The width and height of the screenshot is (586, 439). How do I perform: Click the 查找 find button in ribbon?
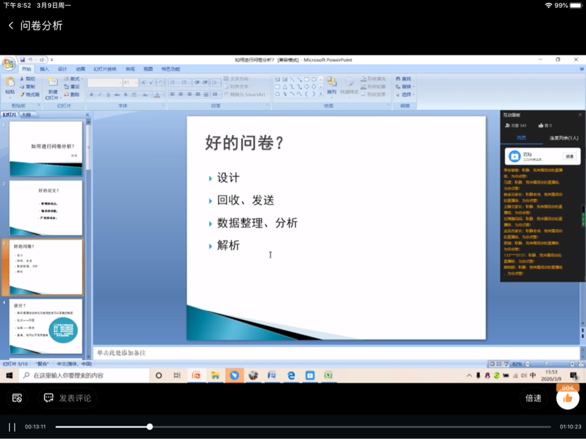pos(404,79)
